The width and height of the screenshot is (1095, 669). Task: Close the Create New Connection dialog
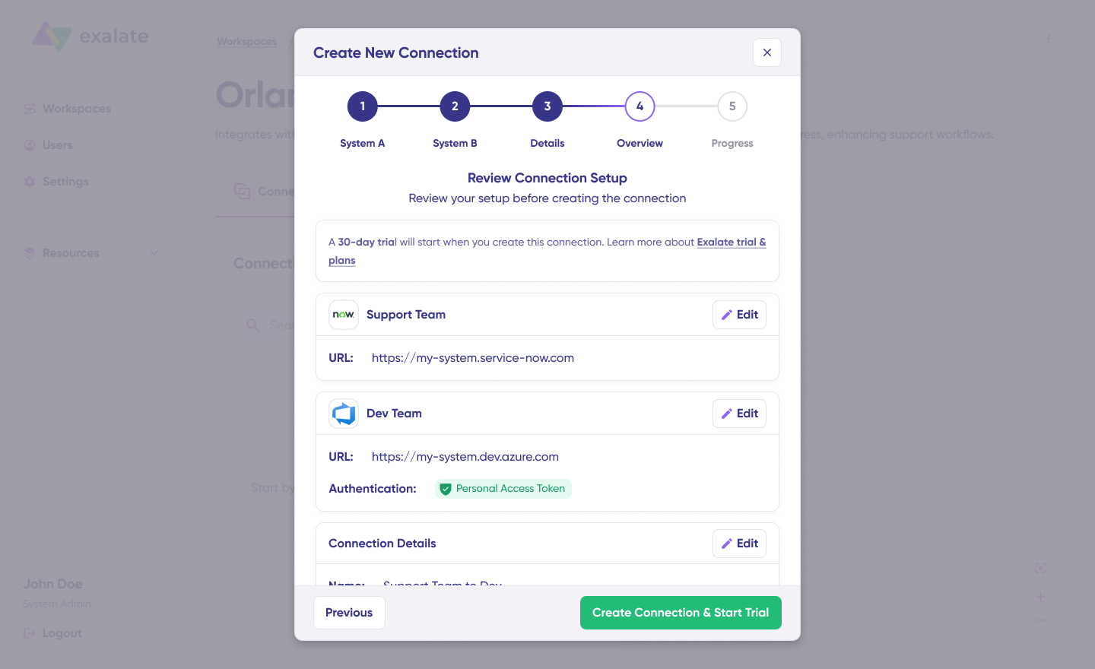point(766,52)
